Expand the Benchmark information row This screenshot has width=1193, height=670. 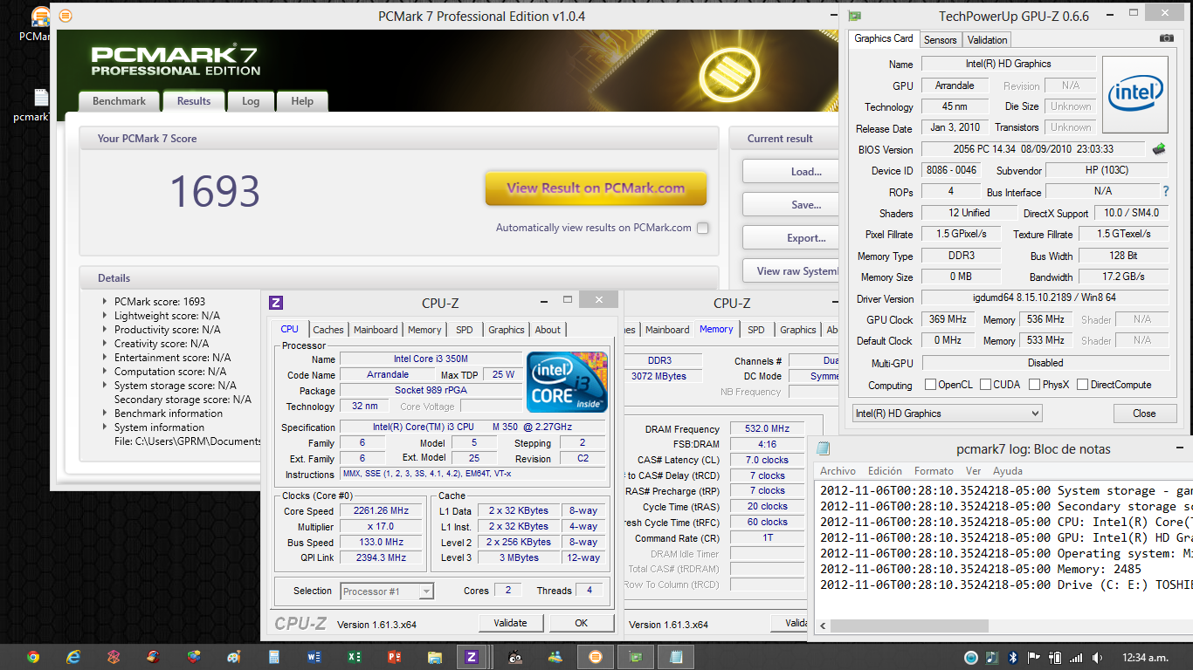pos(106,414)
